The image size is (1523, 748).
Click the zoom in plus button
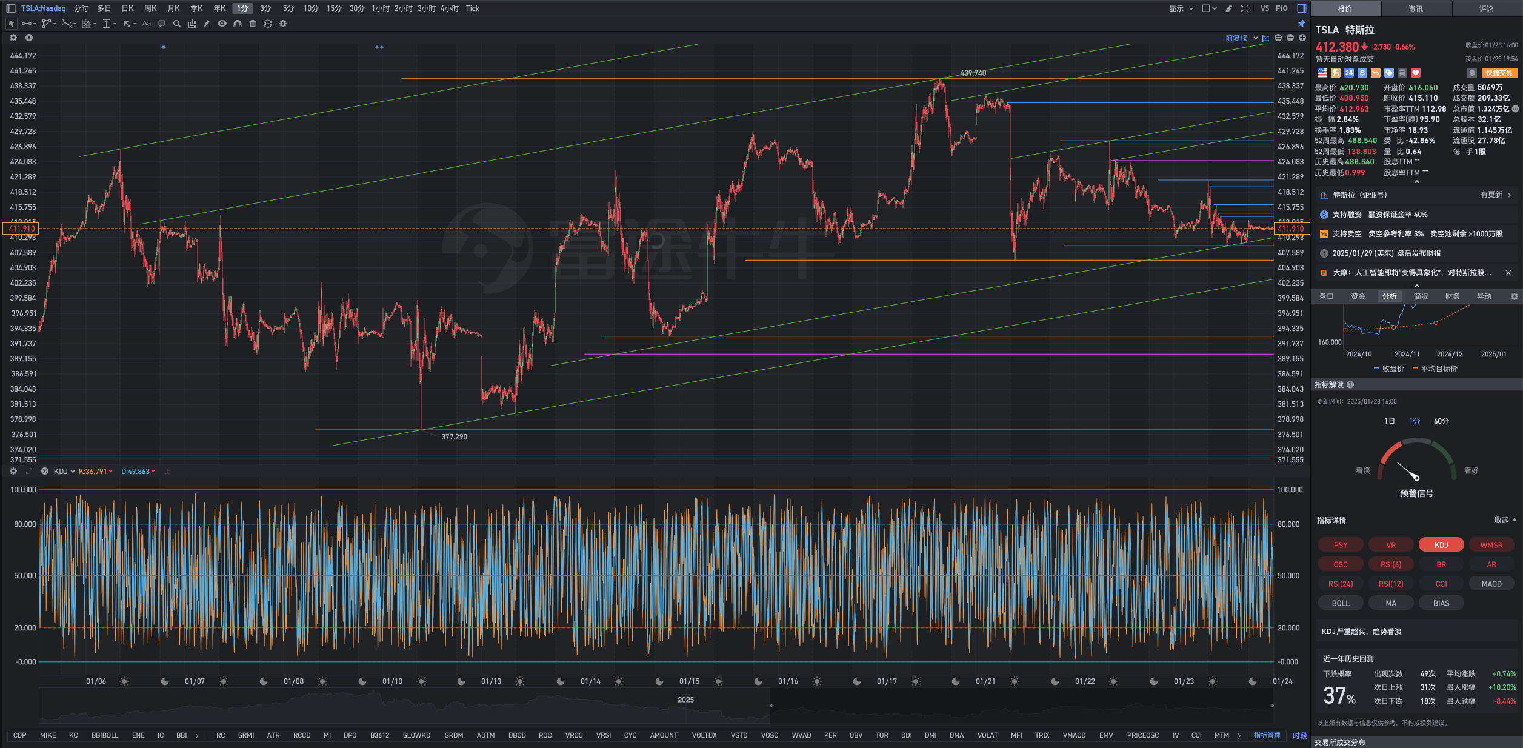click(x=1302, y=38)
